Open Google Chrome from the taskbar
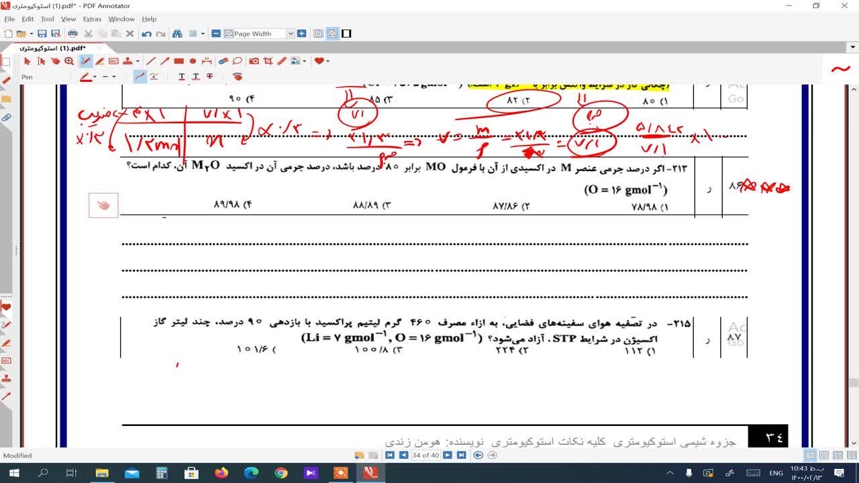 click(280, 473)
